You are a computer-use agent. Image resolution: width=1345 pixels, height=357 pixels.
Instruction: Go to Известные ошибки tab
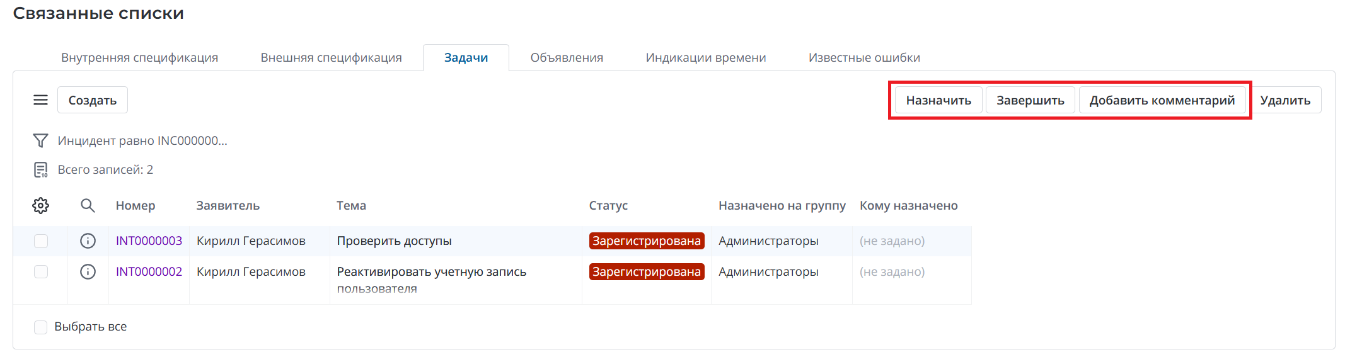[x=864, y=58]
